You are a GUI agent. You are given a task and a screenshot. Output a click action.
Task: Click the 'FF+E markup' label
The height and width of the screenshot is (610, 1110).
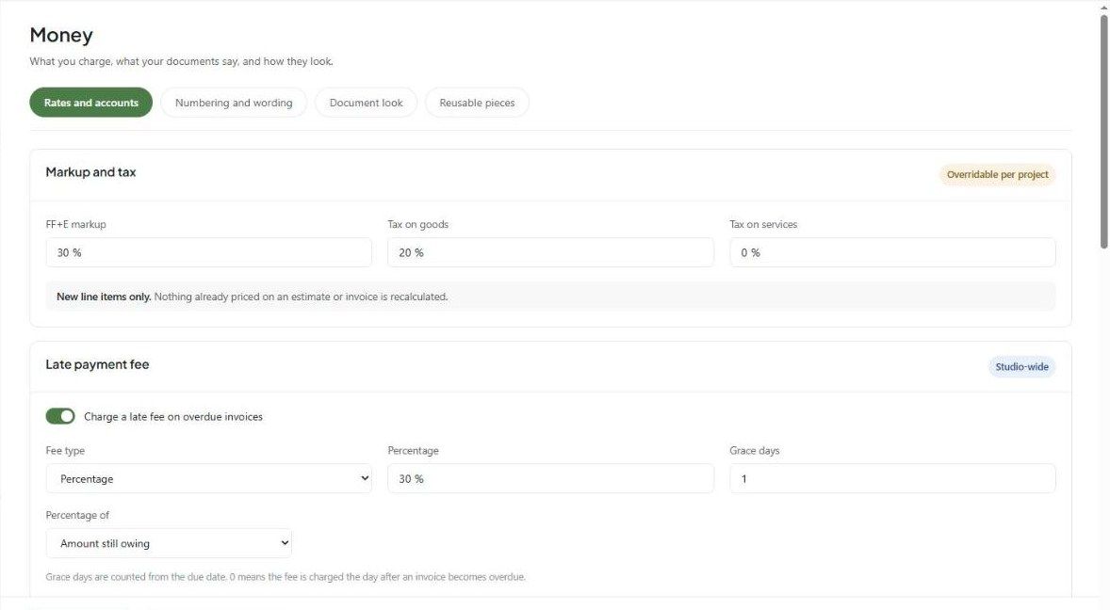75,224
